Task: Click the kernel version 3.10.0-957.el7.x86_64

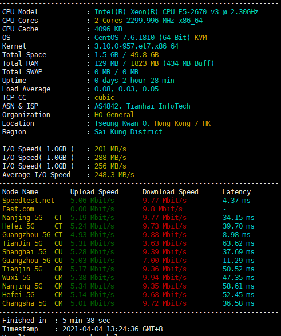Action: click(136, 46)
